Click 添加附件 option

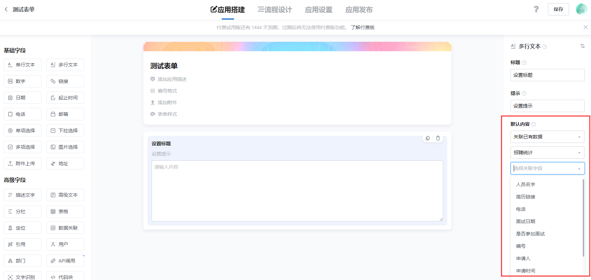164,102
